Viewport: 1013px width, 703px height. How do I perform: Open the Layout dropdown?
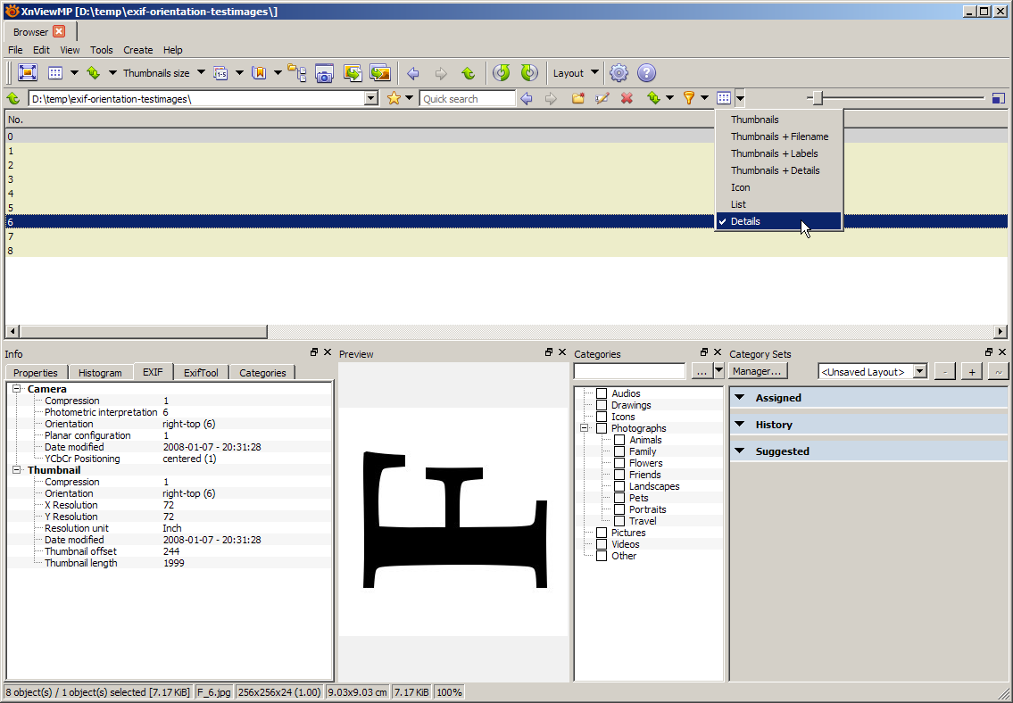point(575,73)
